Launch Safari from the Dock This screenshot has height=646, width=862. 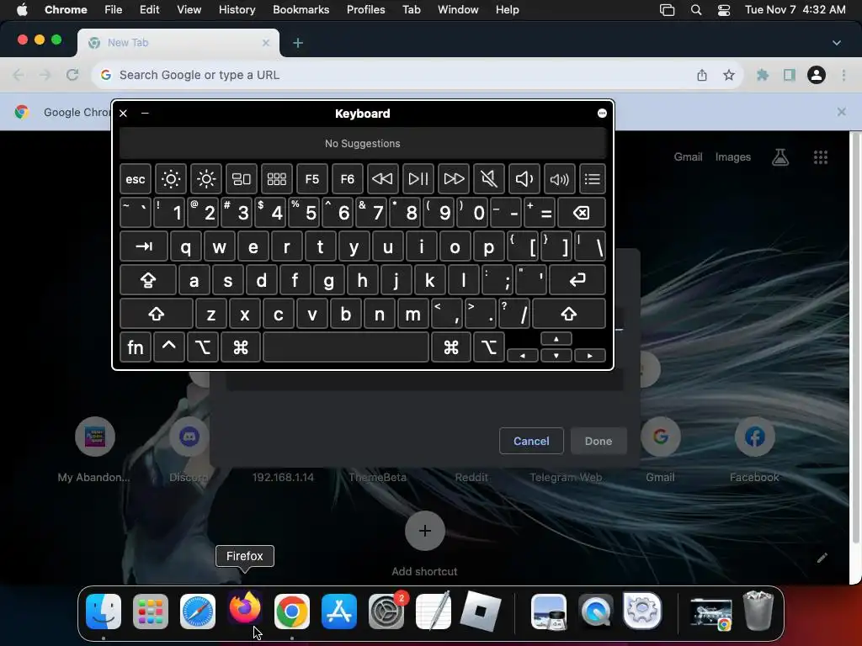tap(197, 611)
